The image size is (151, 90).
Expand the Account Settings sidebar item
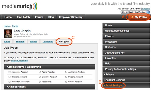[126, 80]
